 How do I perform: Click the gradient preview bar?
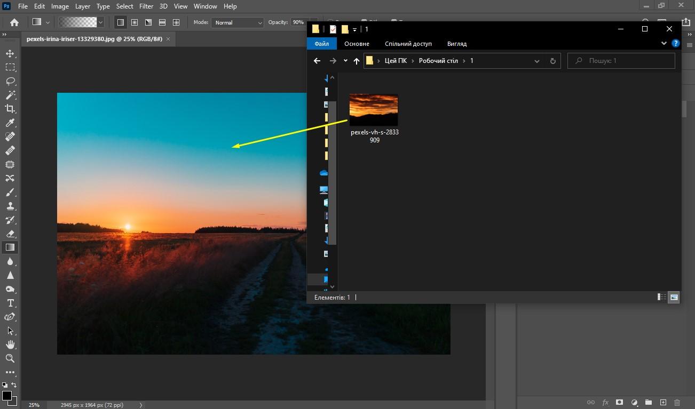pyautogui.click(x=77, y=22)
